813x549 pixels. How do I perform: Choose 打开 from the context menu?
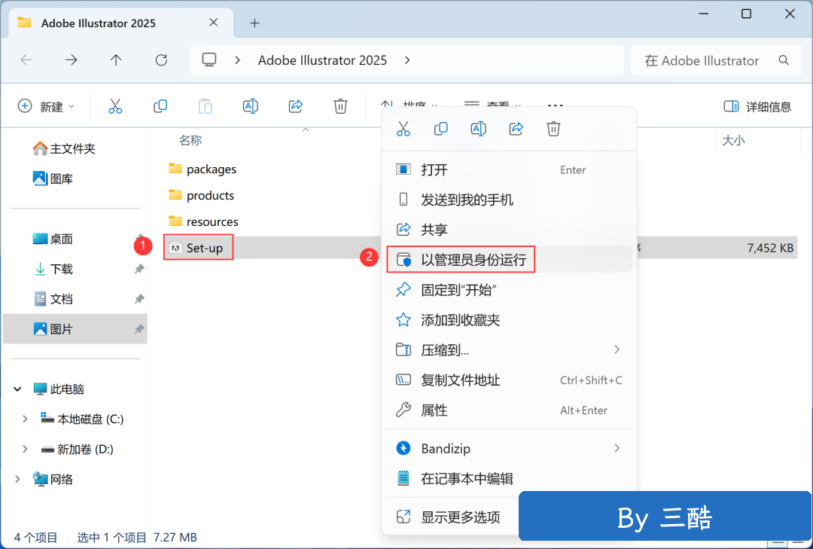(509, 169)
